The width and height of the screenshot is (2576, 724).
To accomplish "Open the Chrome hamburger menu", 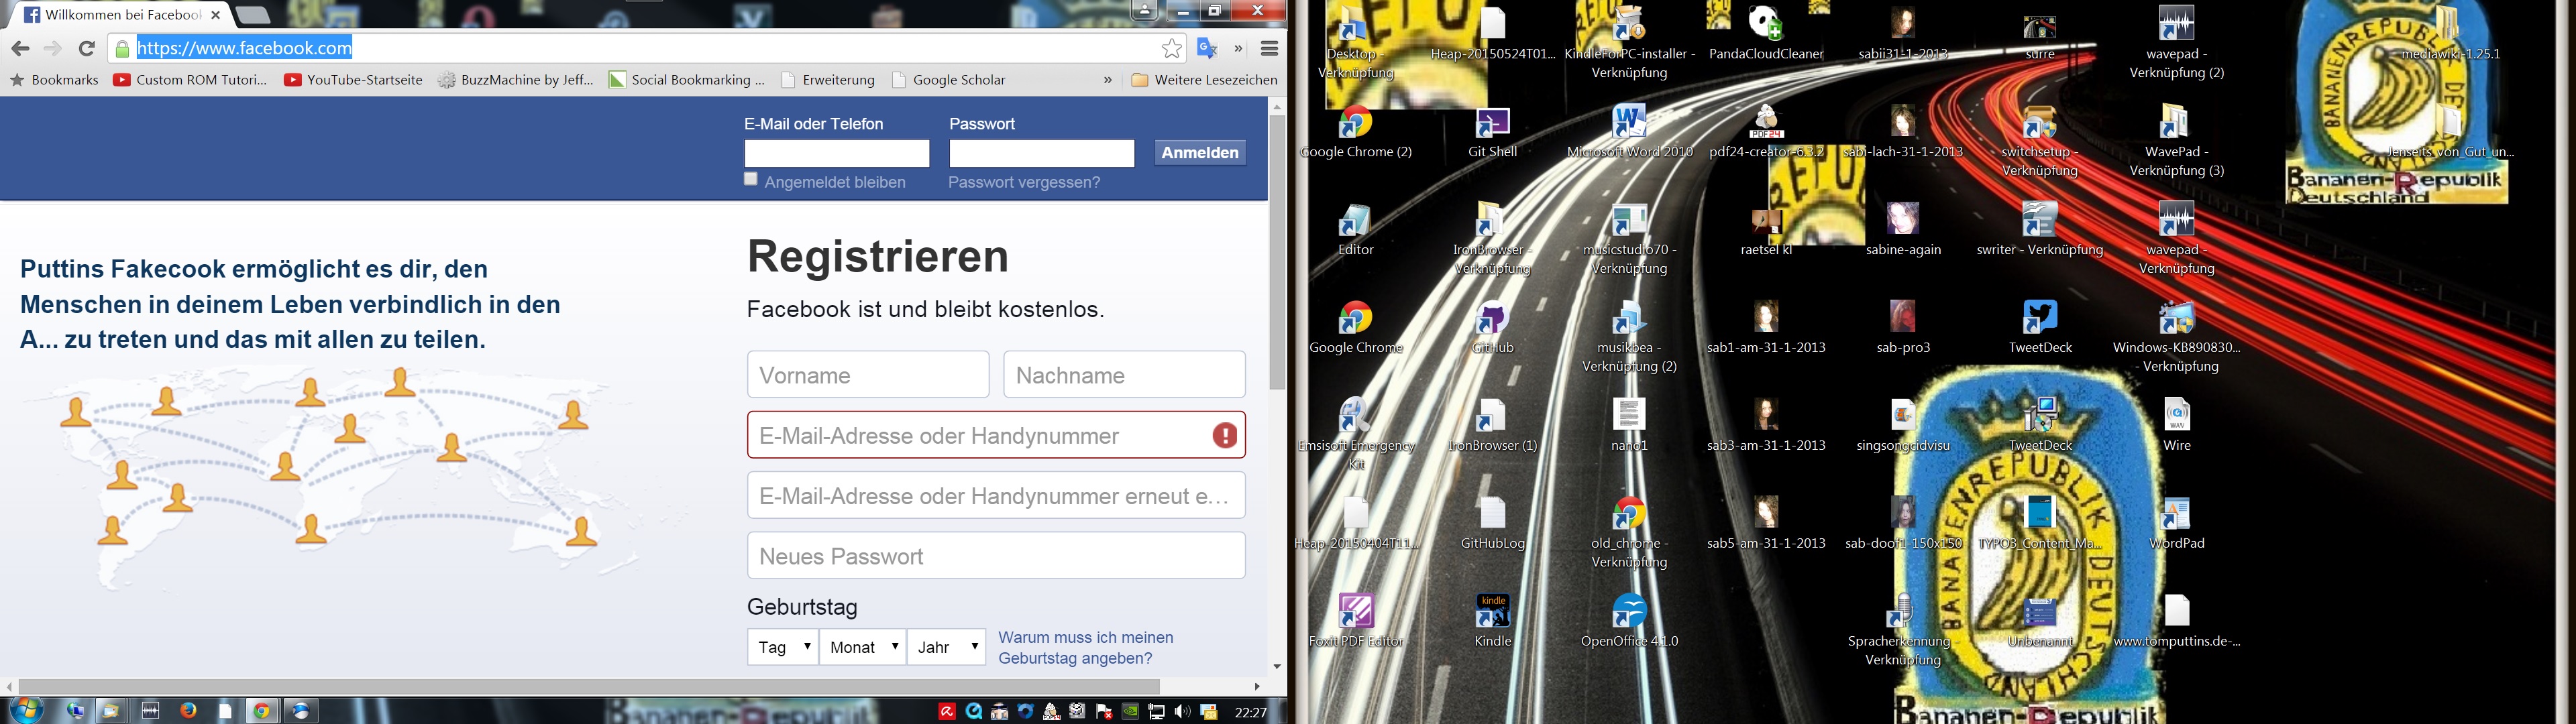I will pyautogui.click(x=1269, y=48).
